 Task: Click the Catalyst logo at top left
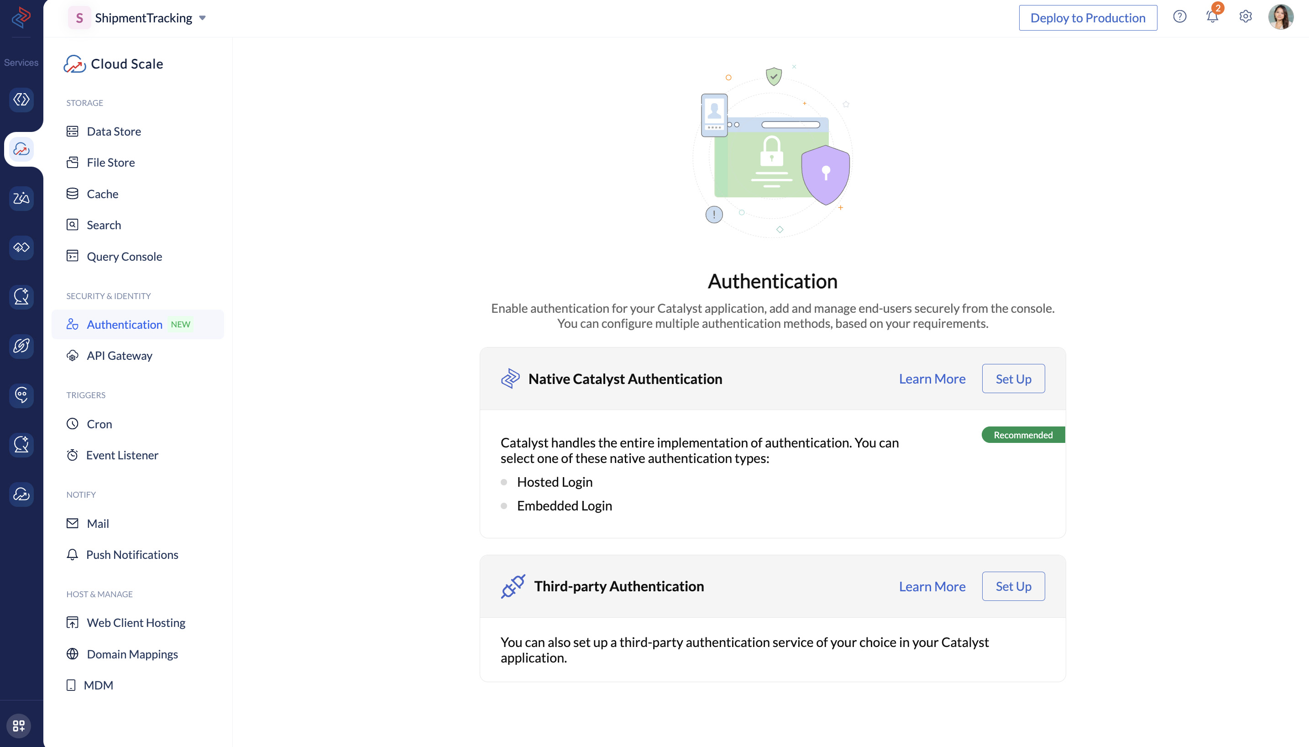(21, 17)
